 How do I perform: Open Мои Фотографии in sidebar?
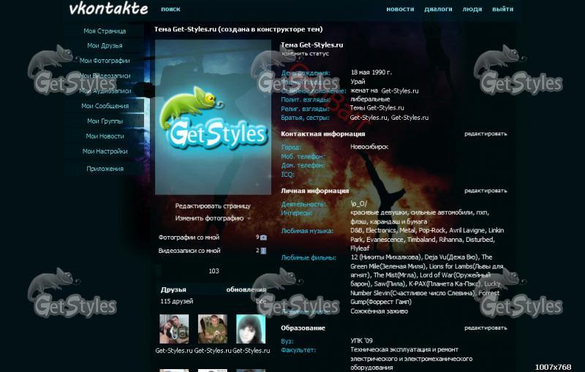point(105,61)
